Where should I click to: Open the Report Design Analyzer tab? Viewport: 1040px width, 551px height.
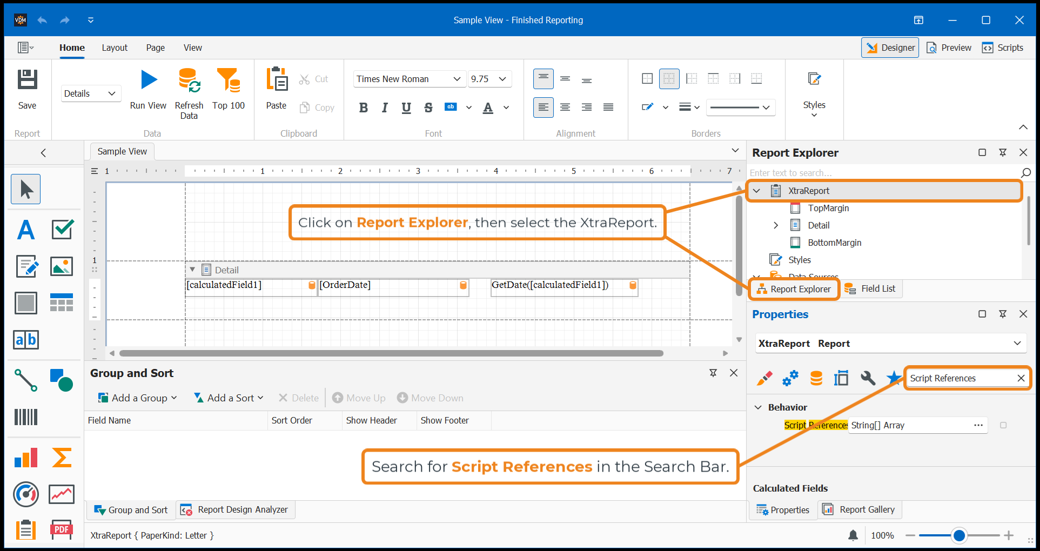(235, 510)
